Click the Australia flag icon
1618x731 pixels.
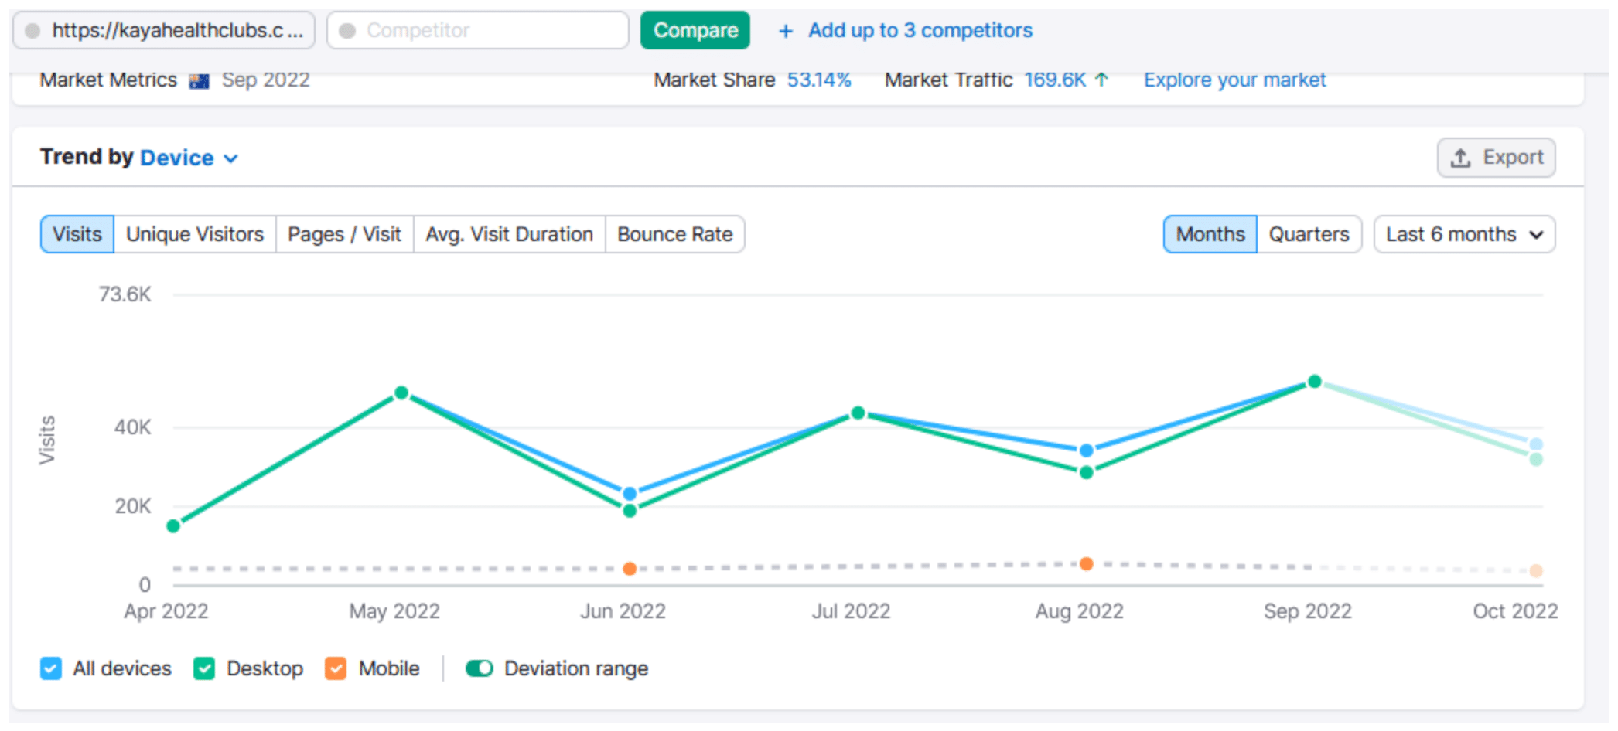pos(200,80)
